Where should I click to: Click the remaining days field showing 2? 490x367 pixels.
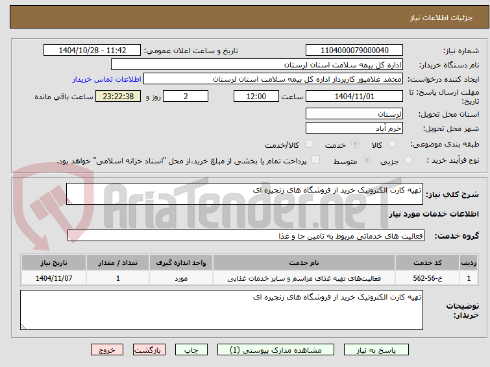point(186,96)
